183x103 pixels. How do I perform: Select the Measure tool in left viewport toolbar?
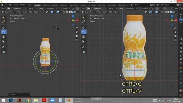pos(4,51)
